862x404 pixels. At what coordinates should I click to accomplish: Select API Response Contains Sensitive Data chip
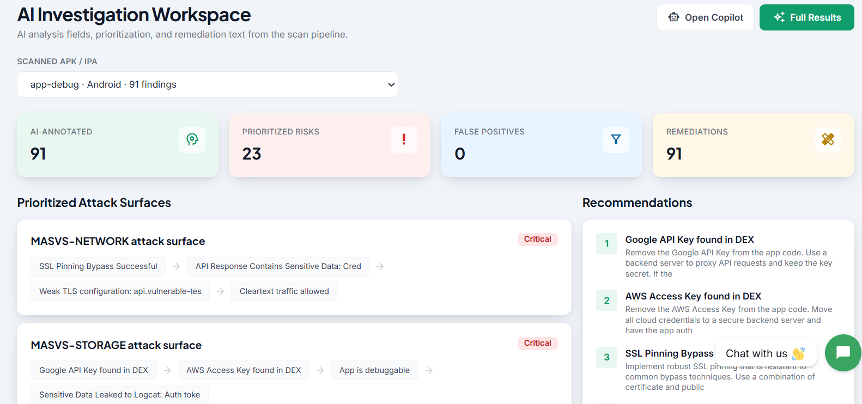(x=278, y=266)
